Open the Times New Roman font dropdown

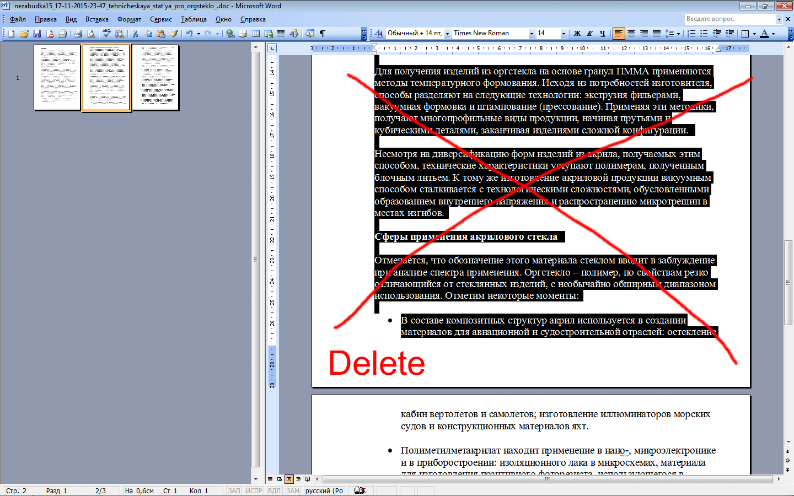[x=532, y=34]
